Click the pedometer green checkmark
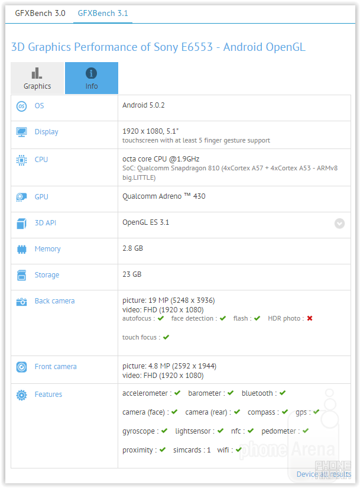The image size is (360, 488). click(306, 431)
